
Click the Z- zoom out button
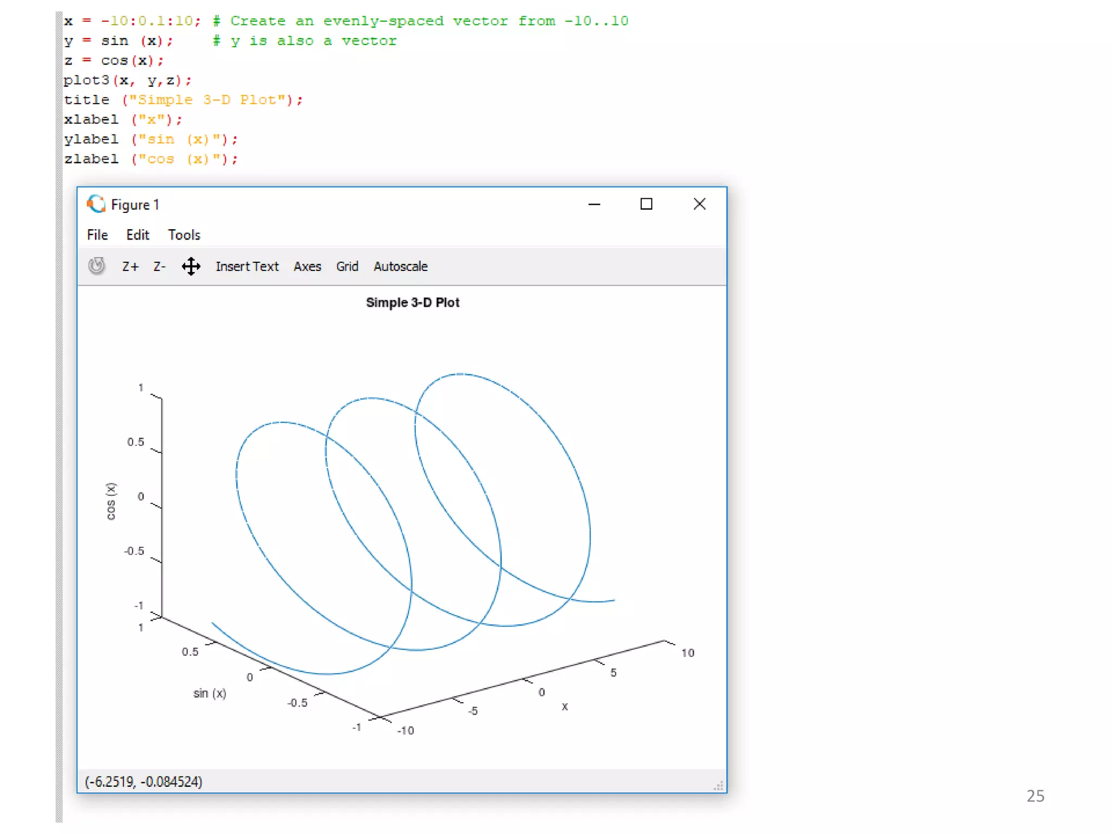159,267
